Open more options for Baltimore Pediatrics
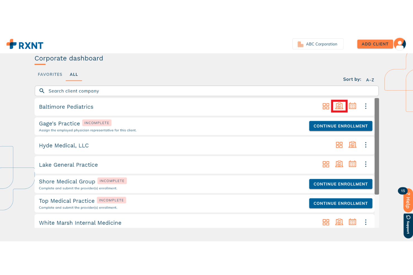This screenshot has width=413, height=275. pyautogui.click(x=366, y=106)
